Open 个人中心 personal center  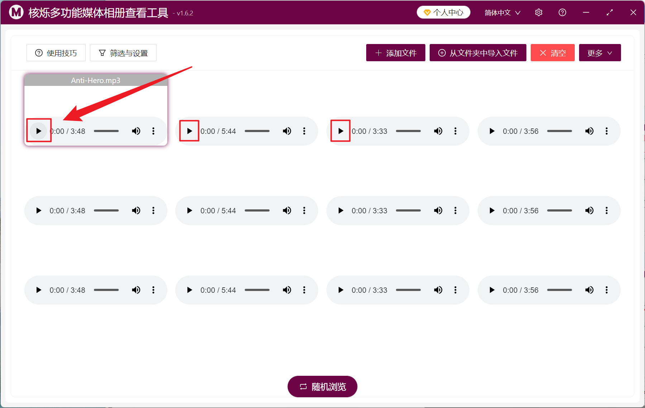coord(443,12)
